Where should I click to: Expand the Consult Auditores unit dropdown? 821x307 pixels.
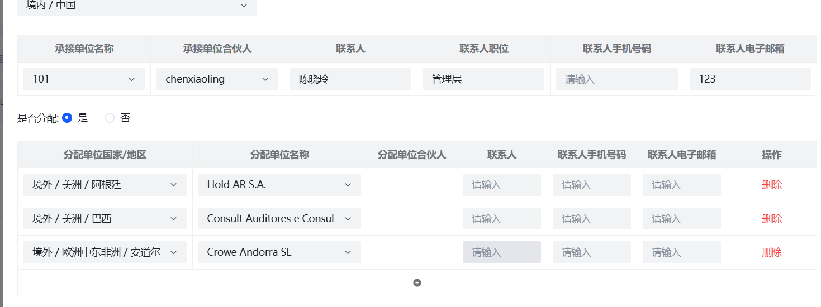[x=279, y=219]
